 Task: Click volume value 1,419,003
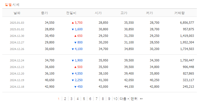187,36
